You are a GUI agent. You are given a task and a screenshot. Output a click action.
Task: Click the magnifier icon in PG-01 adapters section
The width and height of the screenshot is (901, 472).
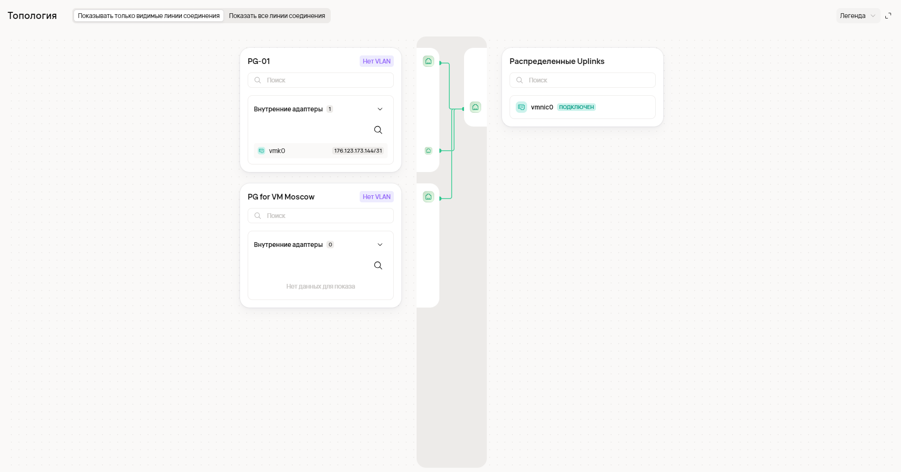tap(378, 130)
